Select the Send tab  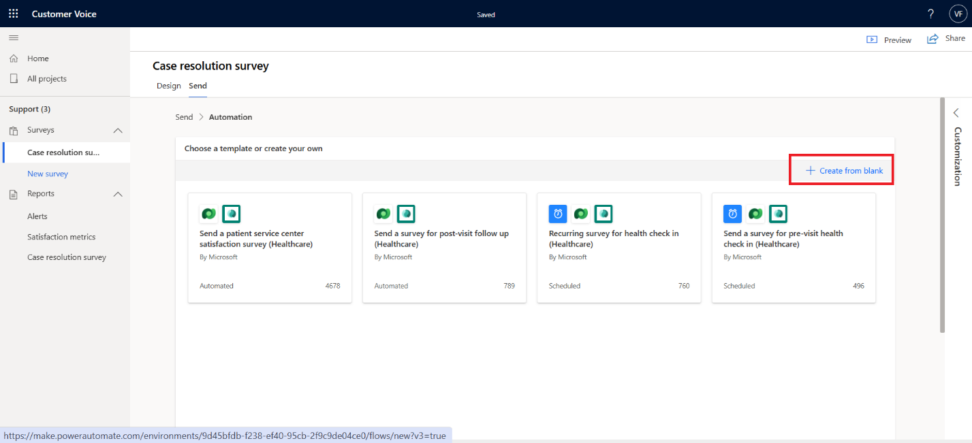198,86
